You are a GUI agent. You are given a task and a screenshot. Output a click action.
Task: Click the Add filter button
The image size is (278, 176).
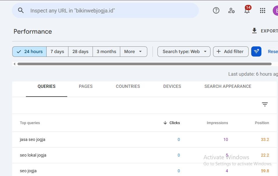click(x=231, y=52)
